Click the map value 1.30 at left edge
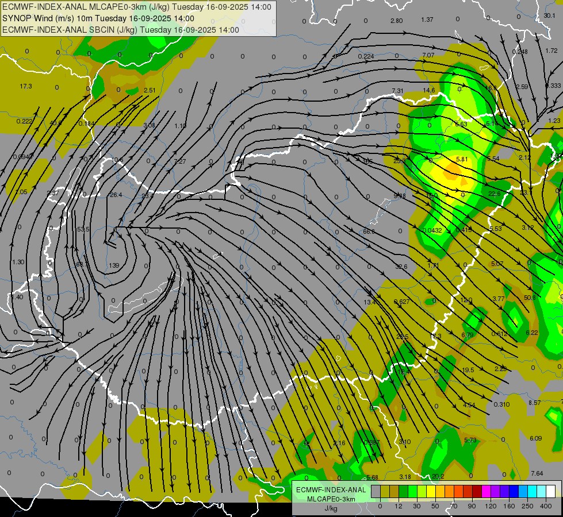The width and height of the screenshot is (563, 517). (18, 262)
